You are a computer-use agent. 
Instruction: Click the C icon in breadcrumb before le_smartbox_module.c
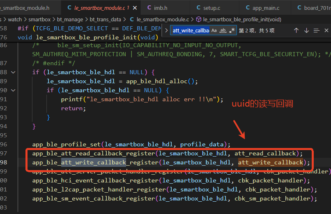click(132, 19)
